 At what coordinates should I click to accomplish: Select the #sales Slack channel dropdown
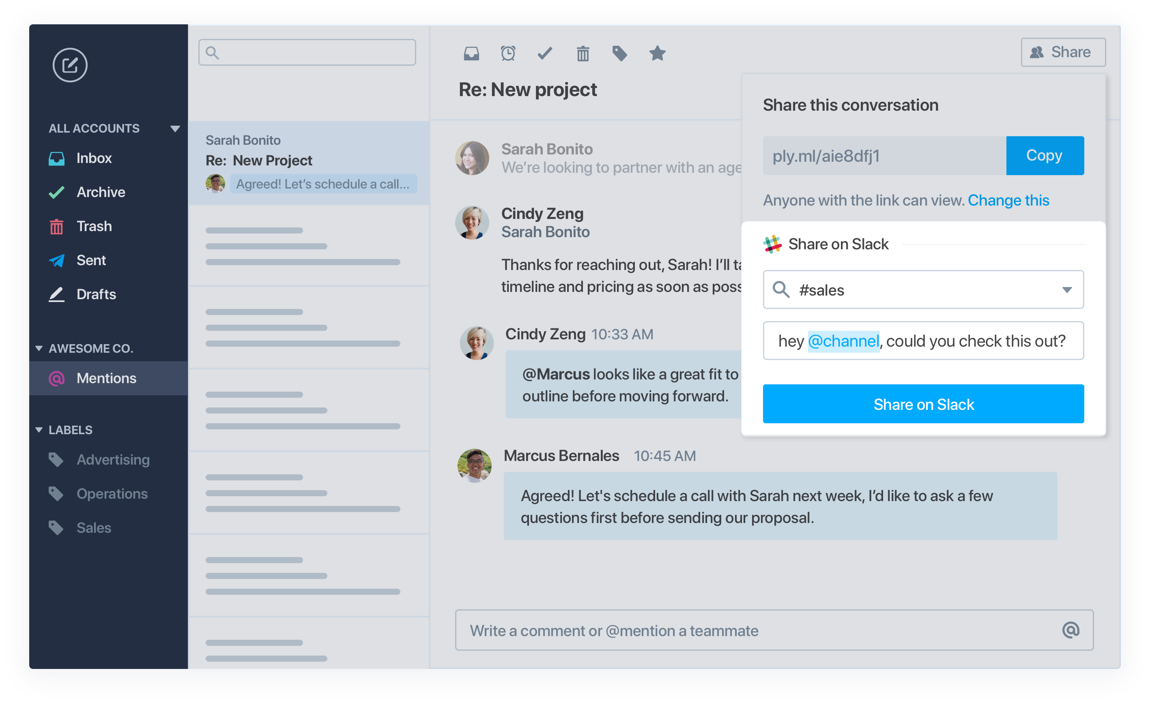[x=924, y=290]
